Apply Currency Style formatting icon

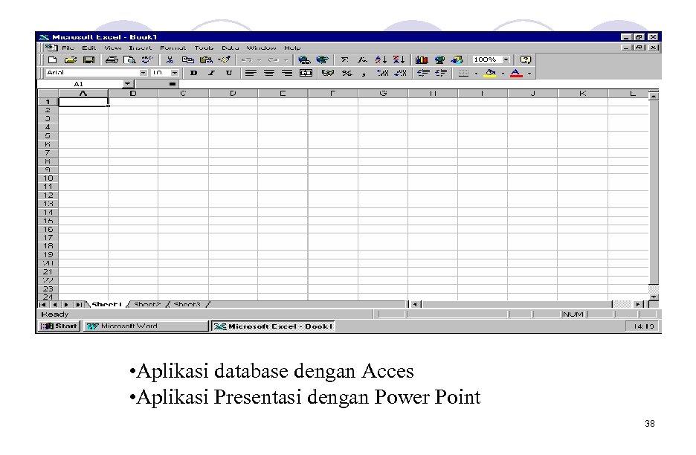click(x=328, y=74)
